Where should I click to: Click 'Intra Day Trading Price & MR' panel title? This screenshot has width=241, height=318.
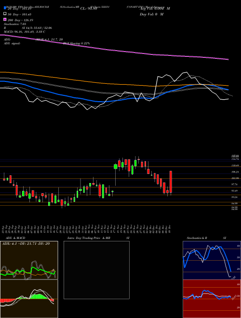click(89, 238)
